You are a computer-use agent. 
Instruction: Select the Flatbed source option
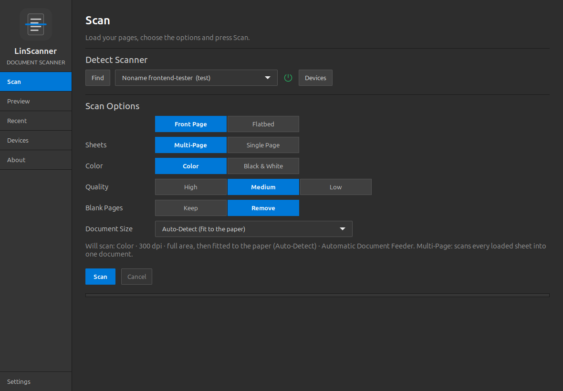[263, 124]
